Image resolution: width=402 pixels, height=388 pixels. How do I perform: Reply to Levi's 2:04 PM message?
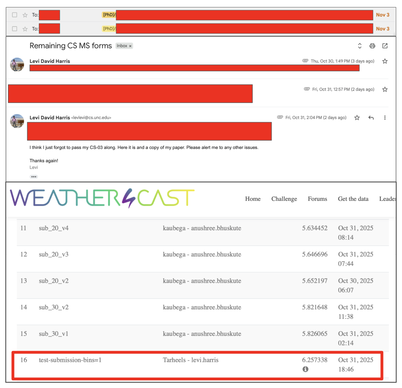click(x=371, y=118)
